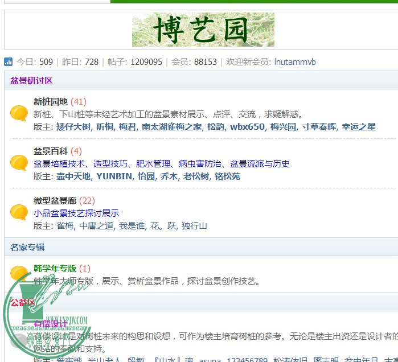Open the 盆景百科 forum
The height and width of the screenshot is (362, 398).
(50, 151)
